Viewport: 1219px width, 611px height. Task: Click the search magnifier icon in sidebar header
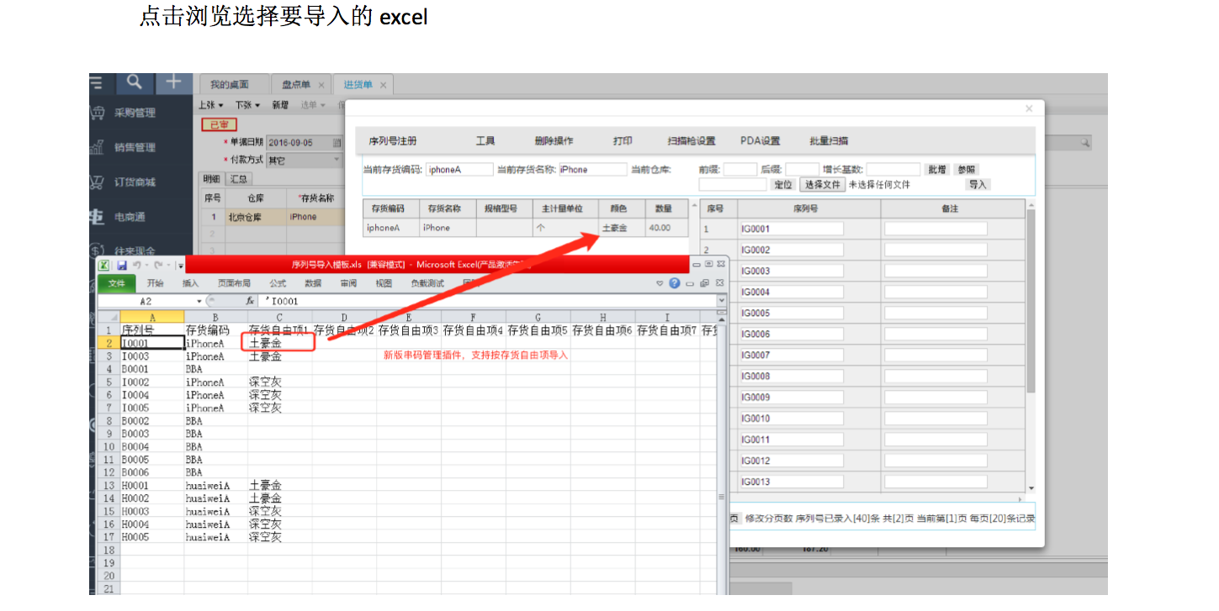click(135, 82)
